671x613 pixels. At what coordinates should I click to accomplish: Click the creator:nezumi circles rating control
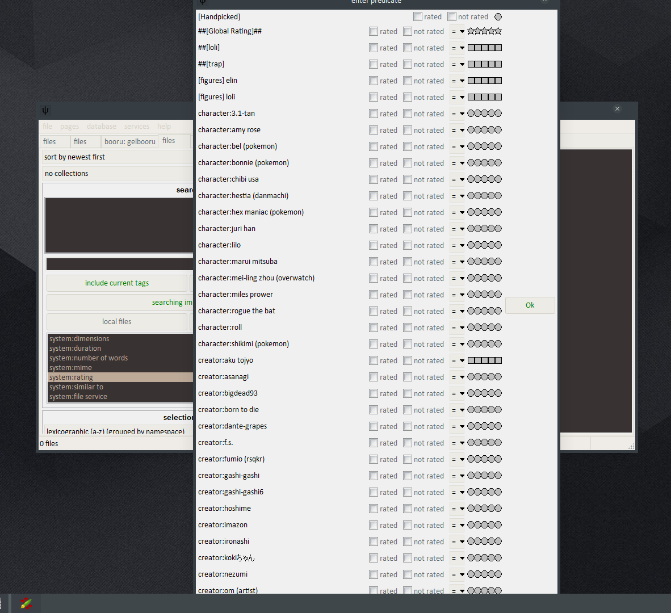coord(484,574)
